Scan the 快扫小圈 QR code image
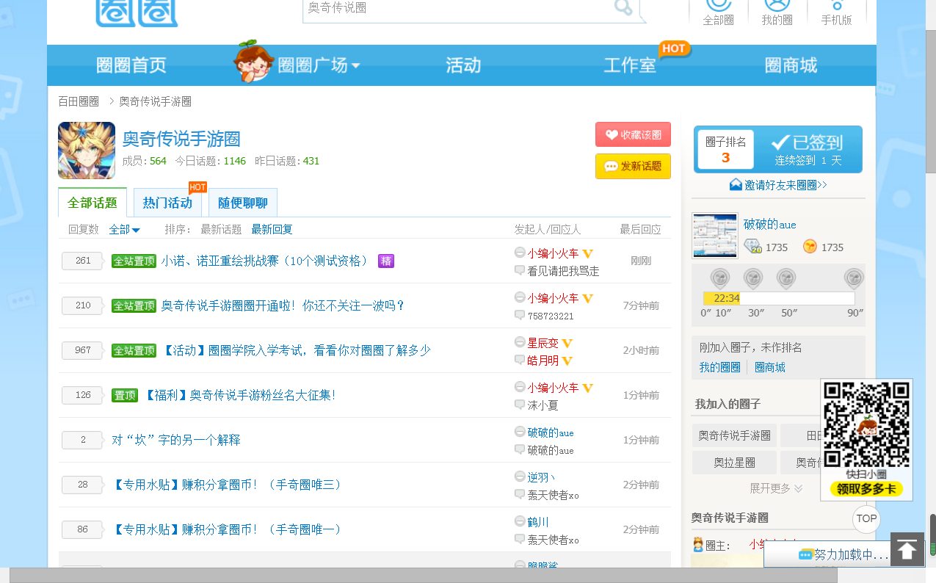936x583 pixels. pyautogui.click(x=866, y=425)
